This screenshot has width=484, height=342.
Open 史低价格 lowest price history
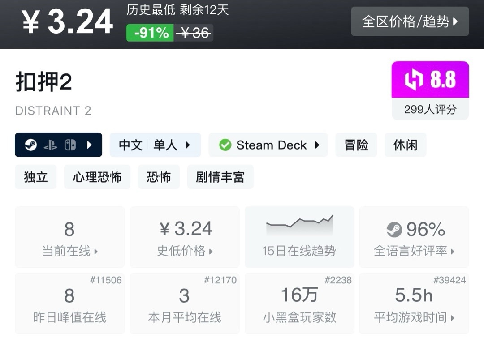pyautogui.click(x=184, y=237)
